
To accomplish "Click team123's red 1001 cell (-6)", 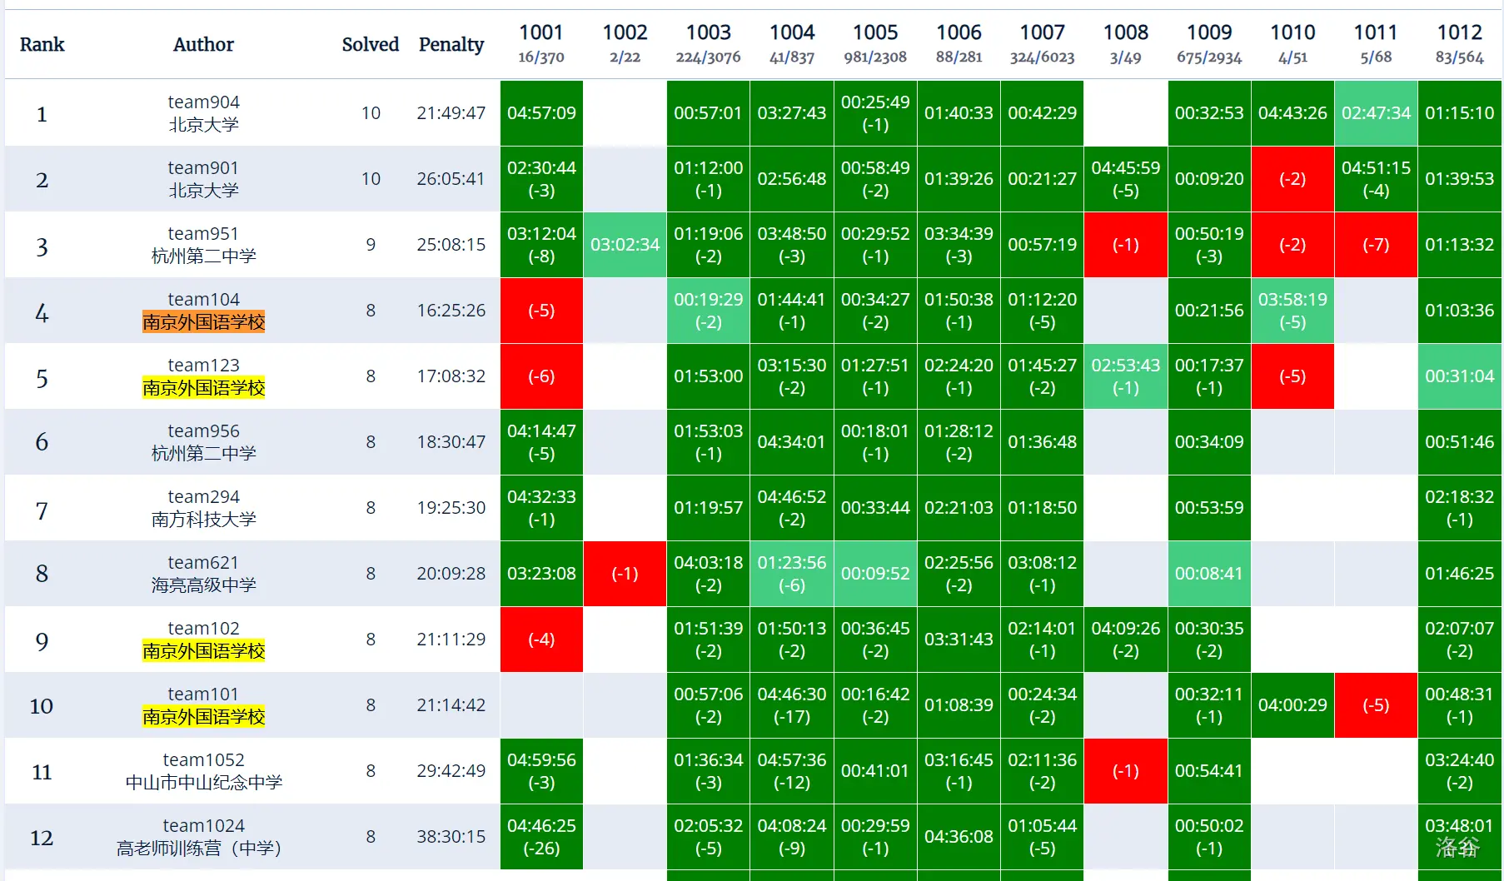I will click(x=541, y=376).
